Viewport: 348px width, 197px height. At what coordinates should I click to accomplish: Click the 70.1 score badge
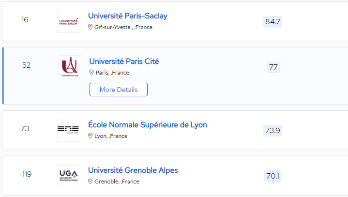coord(273,176)
